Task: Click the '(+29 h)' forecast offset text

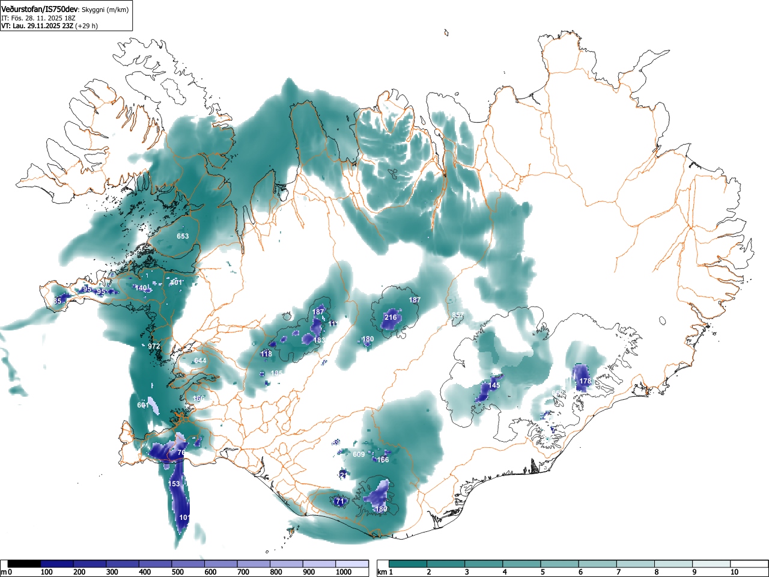Action: point(86,26)
